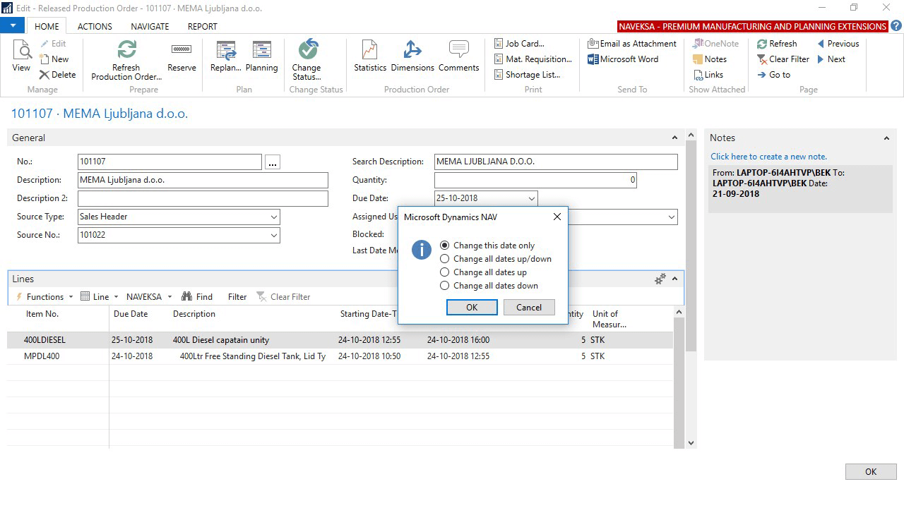
Task: Open Notes in Show Attached group
Action: click(709, 59)
